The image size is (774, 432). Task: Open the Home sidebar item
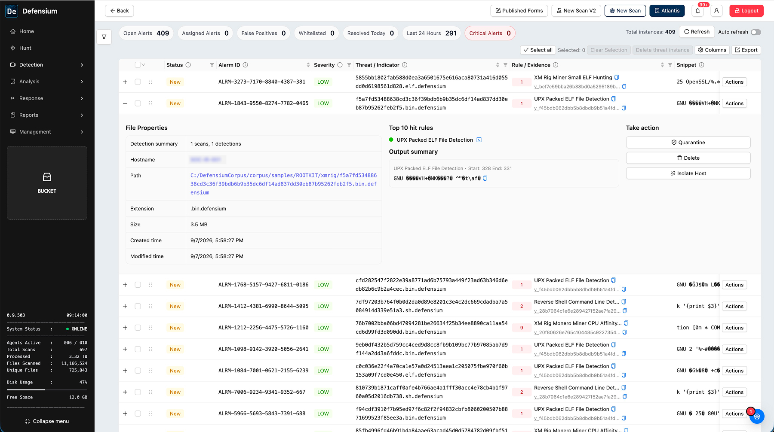point(47,31)
